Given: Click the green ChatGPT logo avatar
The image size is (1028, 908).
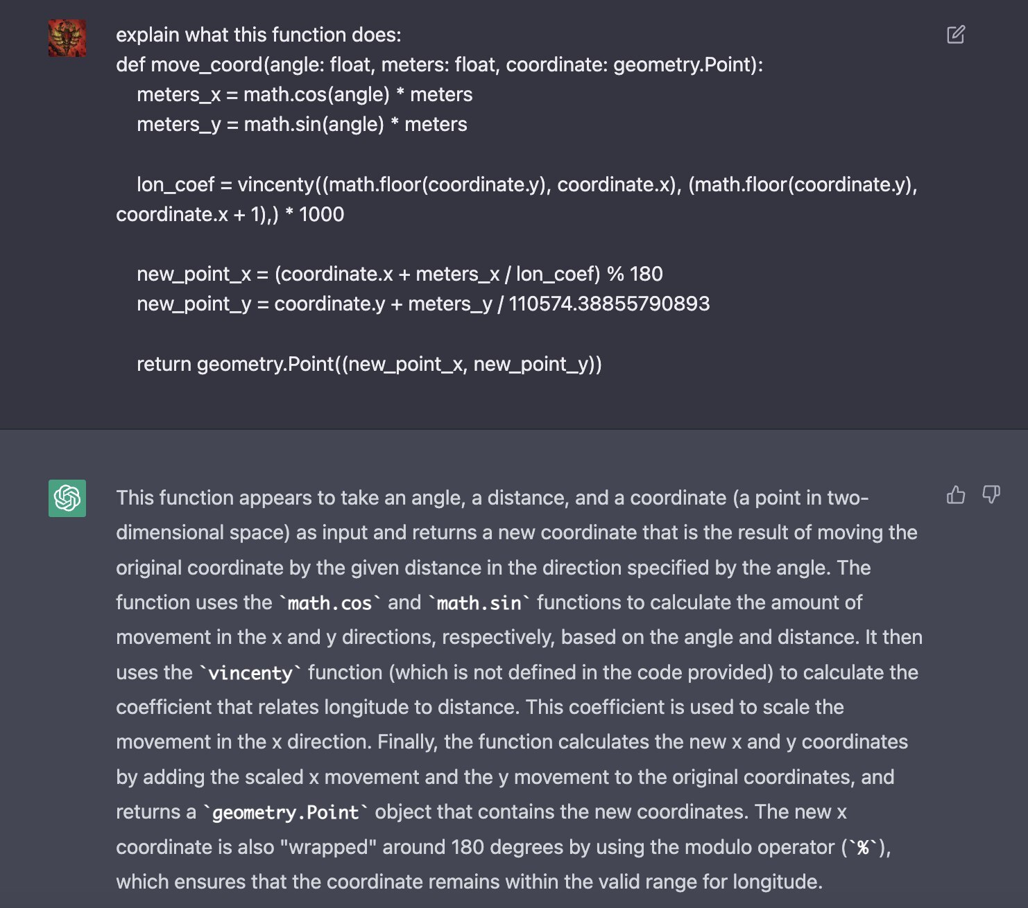Looking at the screenshot, I should click(67, 498).
